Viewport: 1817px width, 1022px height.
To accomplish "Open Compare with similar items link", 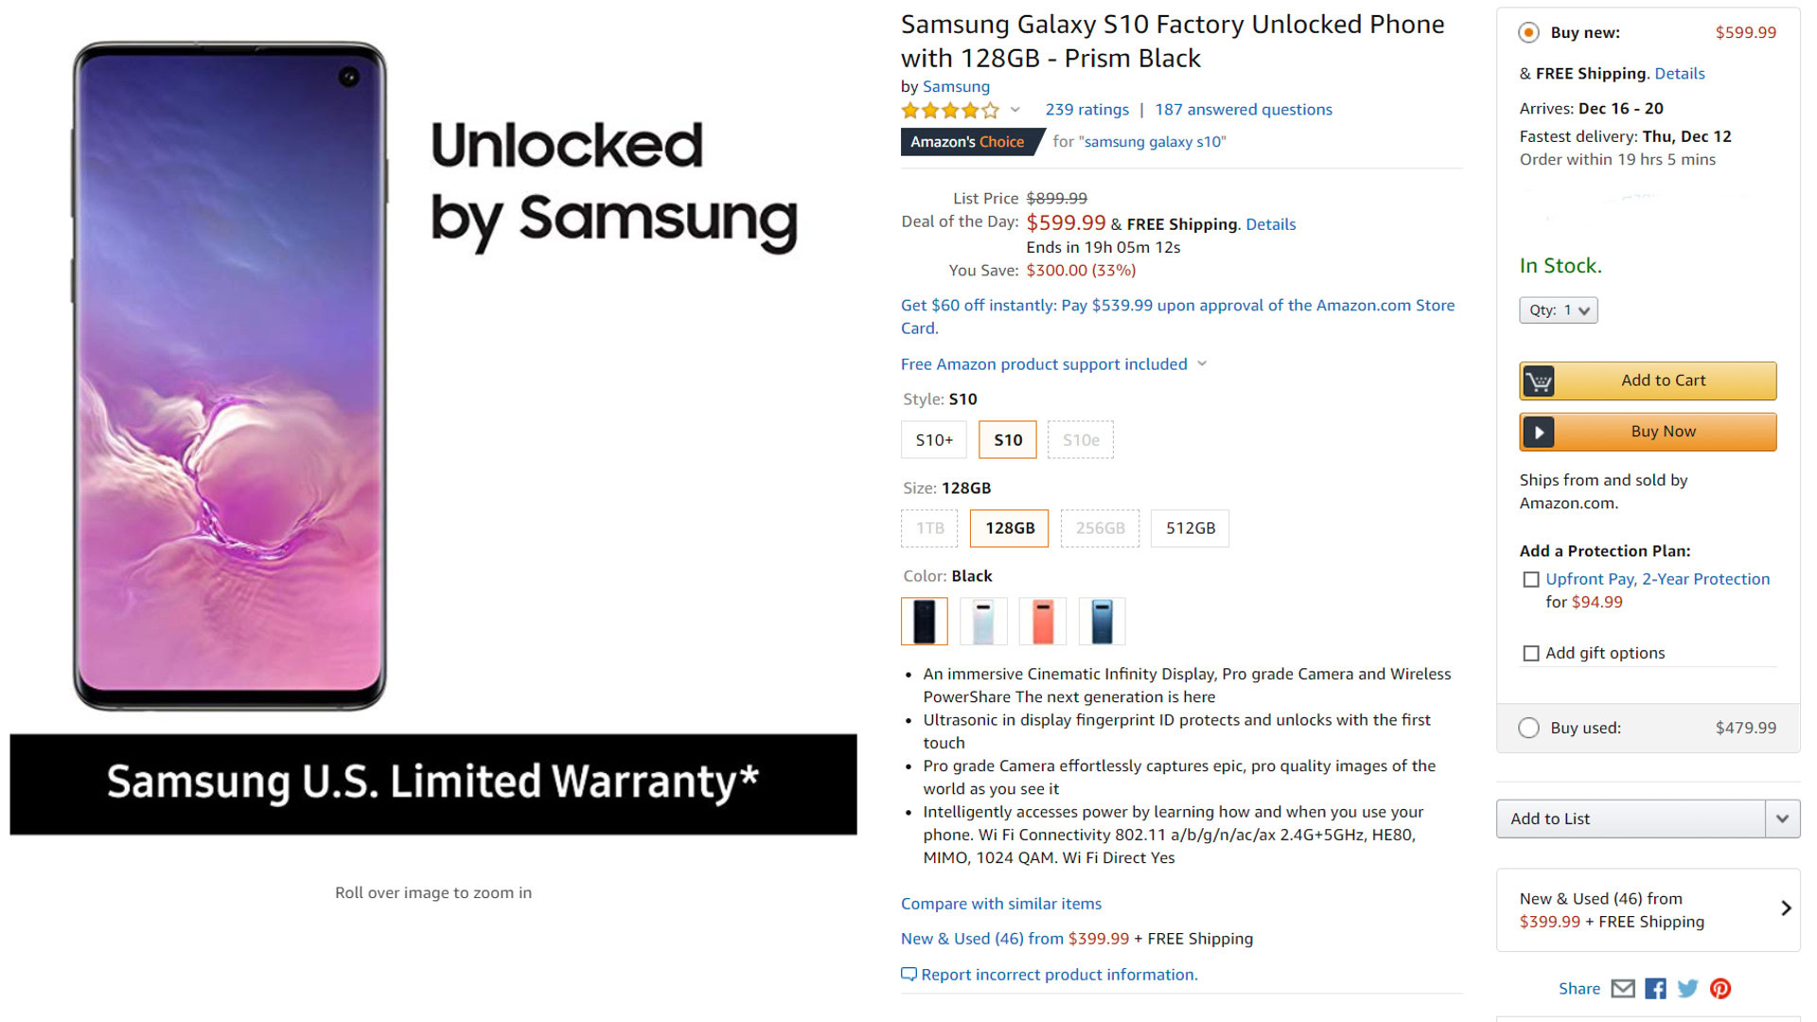I will [x=1000, y=904].
